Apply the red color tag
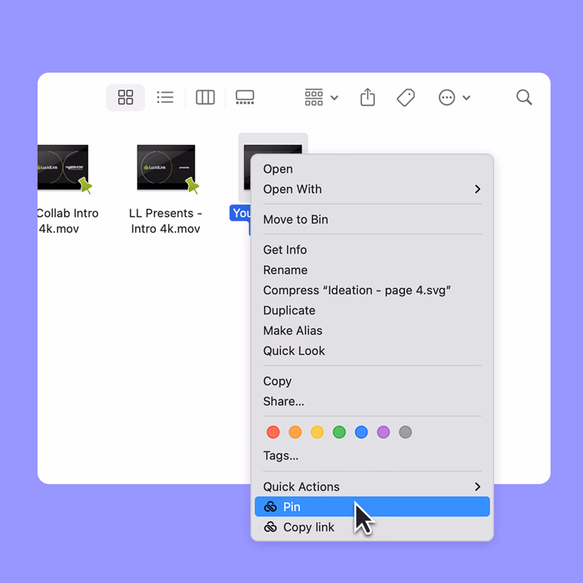583x583 pixels. pos(273,432)
